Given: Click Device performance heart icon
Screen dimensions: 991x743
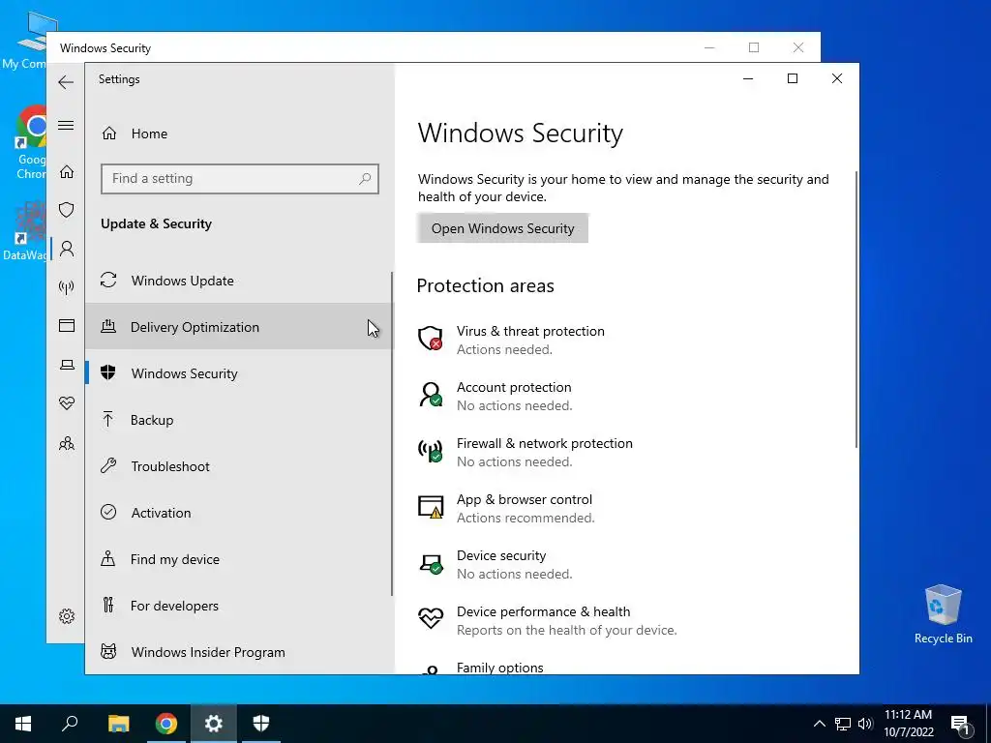Looking at the screenshot, I should click(431, 618).
